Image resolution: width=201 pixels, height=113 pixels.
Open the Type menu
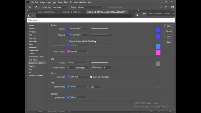click(x=54, y=2)
